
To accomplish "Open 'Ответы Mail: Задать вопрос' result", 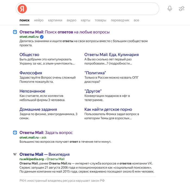I will point(46,133).
